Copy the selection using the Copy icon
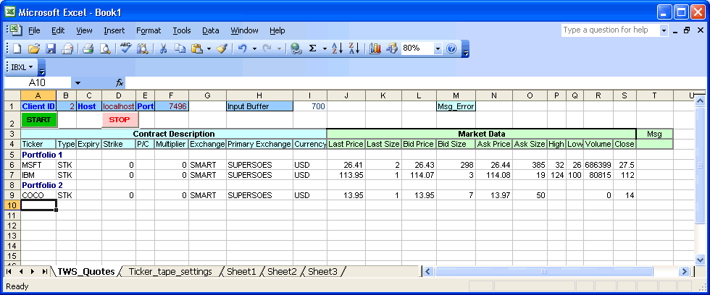 coord(180,48)
